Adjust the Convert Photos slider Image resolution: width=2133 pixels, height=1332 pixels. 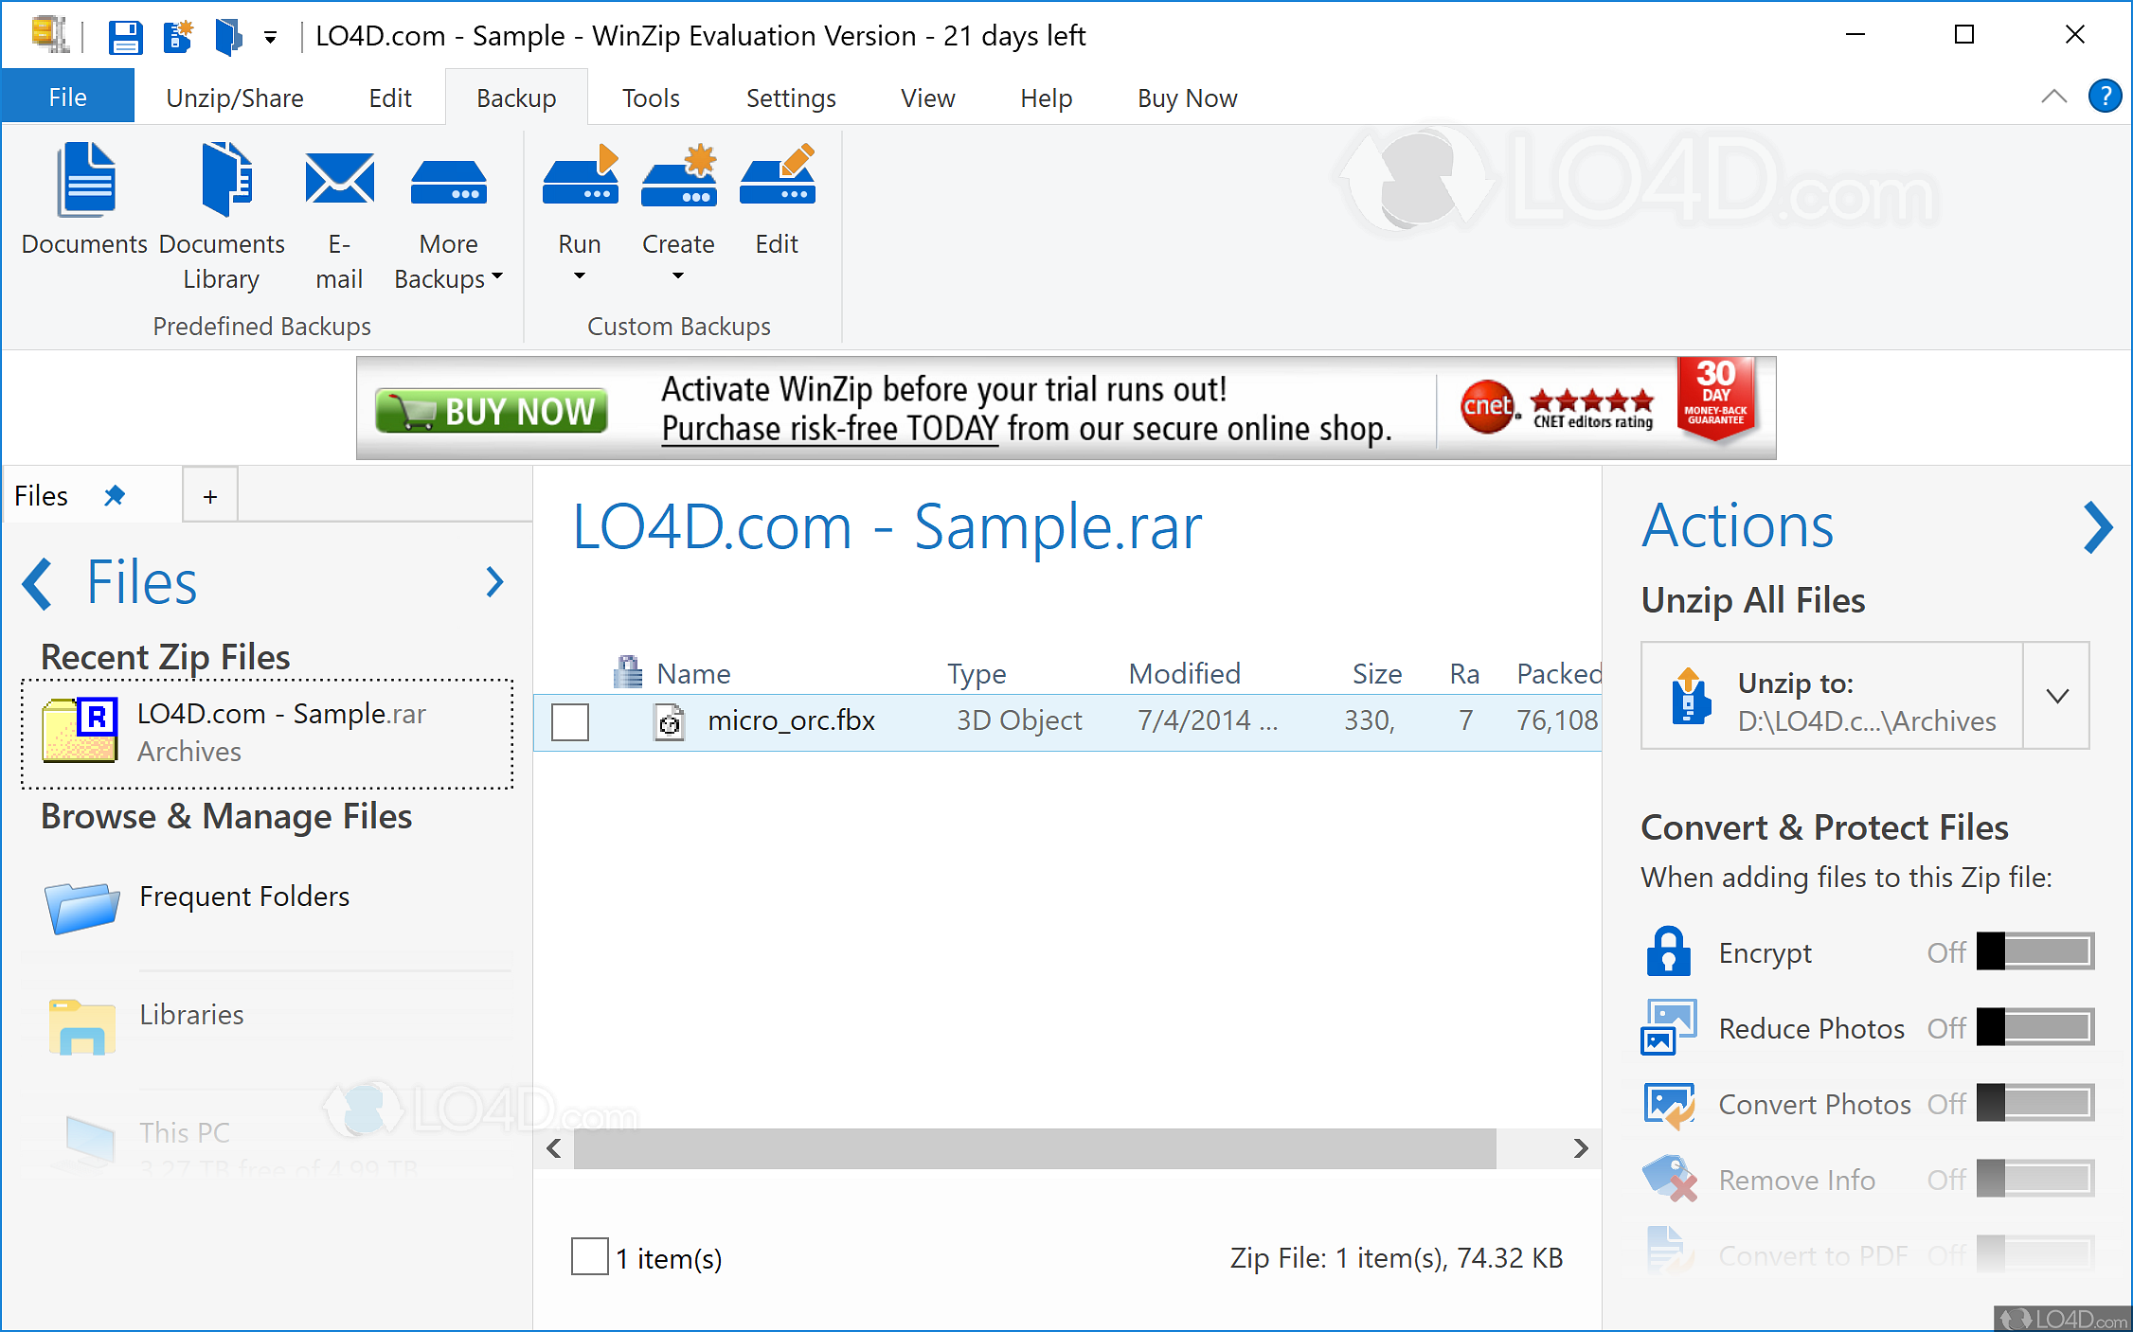pos(2034,1103)
